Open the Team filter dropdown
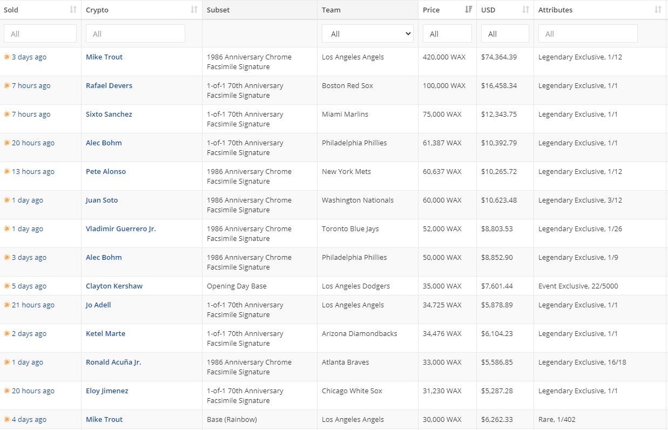The image size is (668, 430). [368, 33]
